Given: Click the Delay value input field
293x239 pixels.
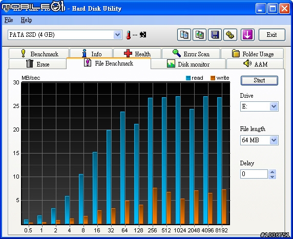Looking at the screenshot, I should (254, 174).
